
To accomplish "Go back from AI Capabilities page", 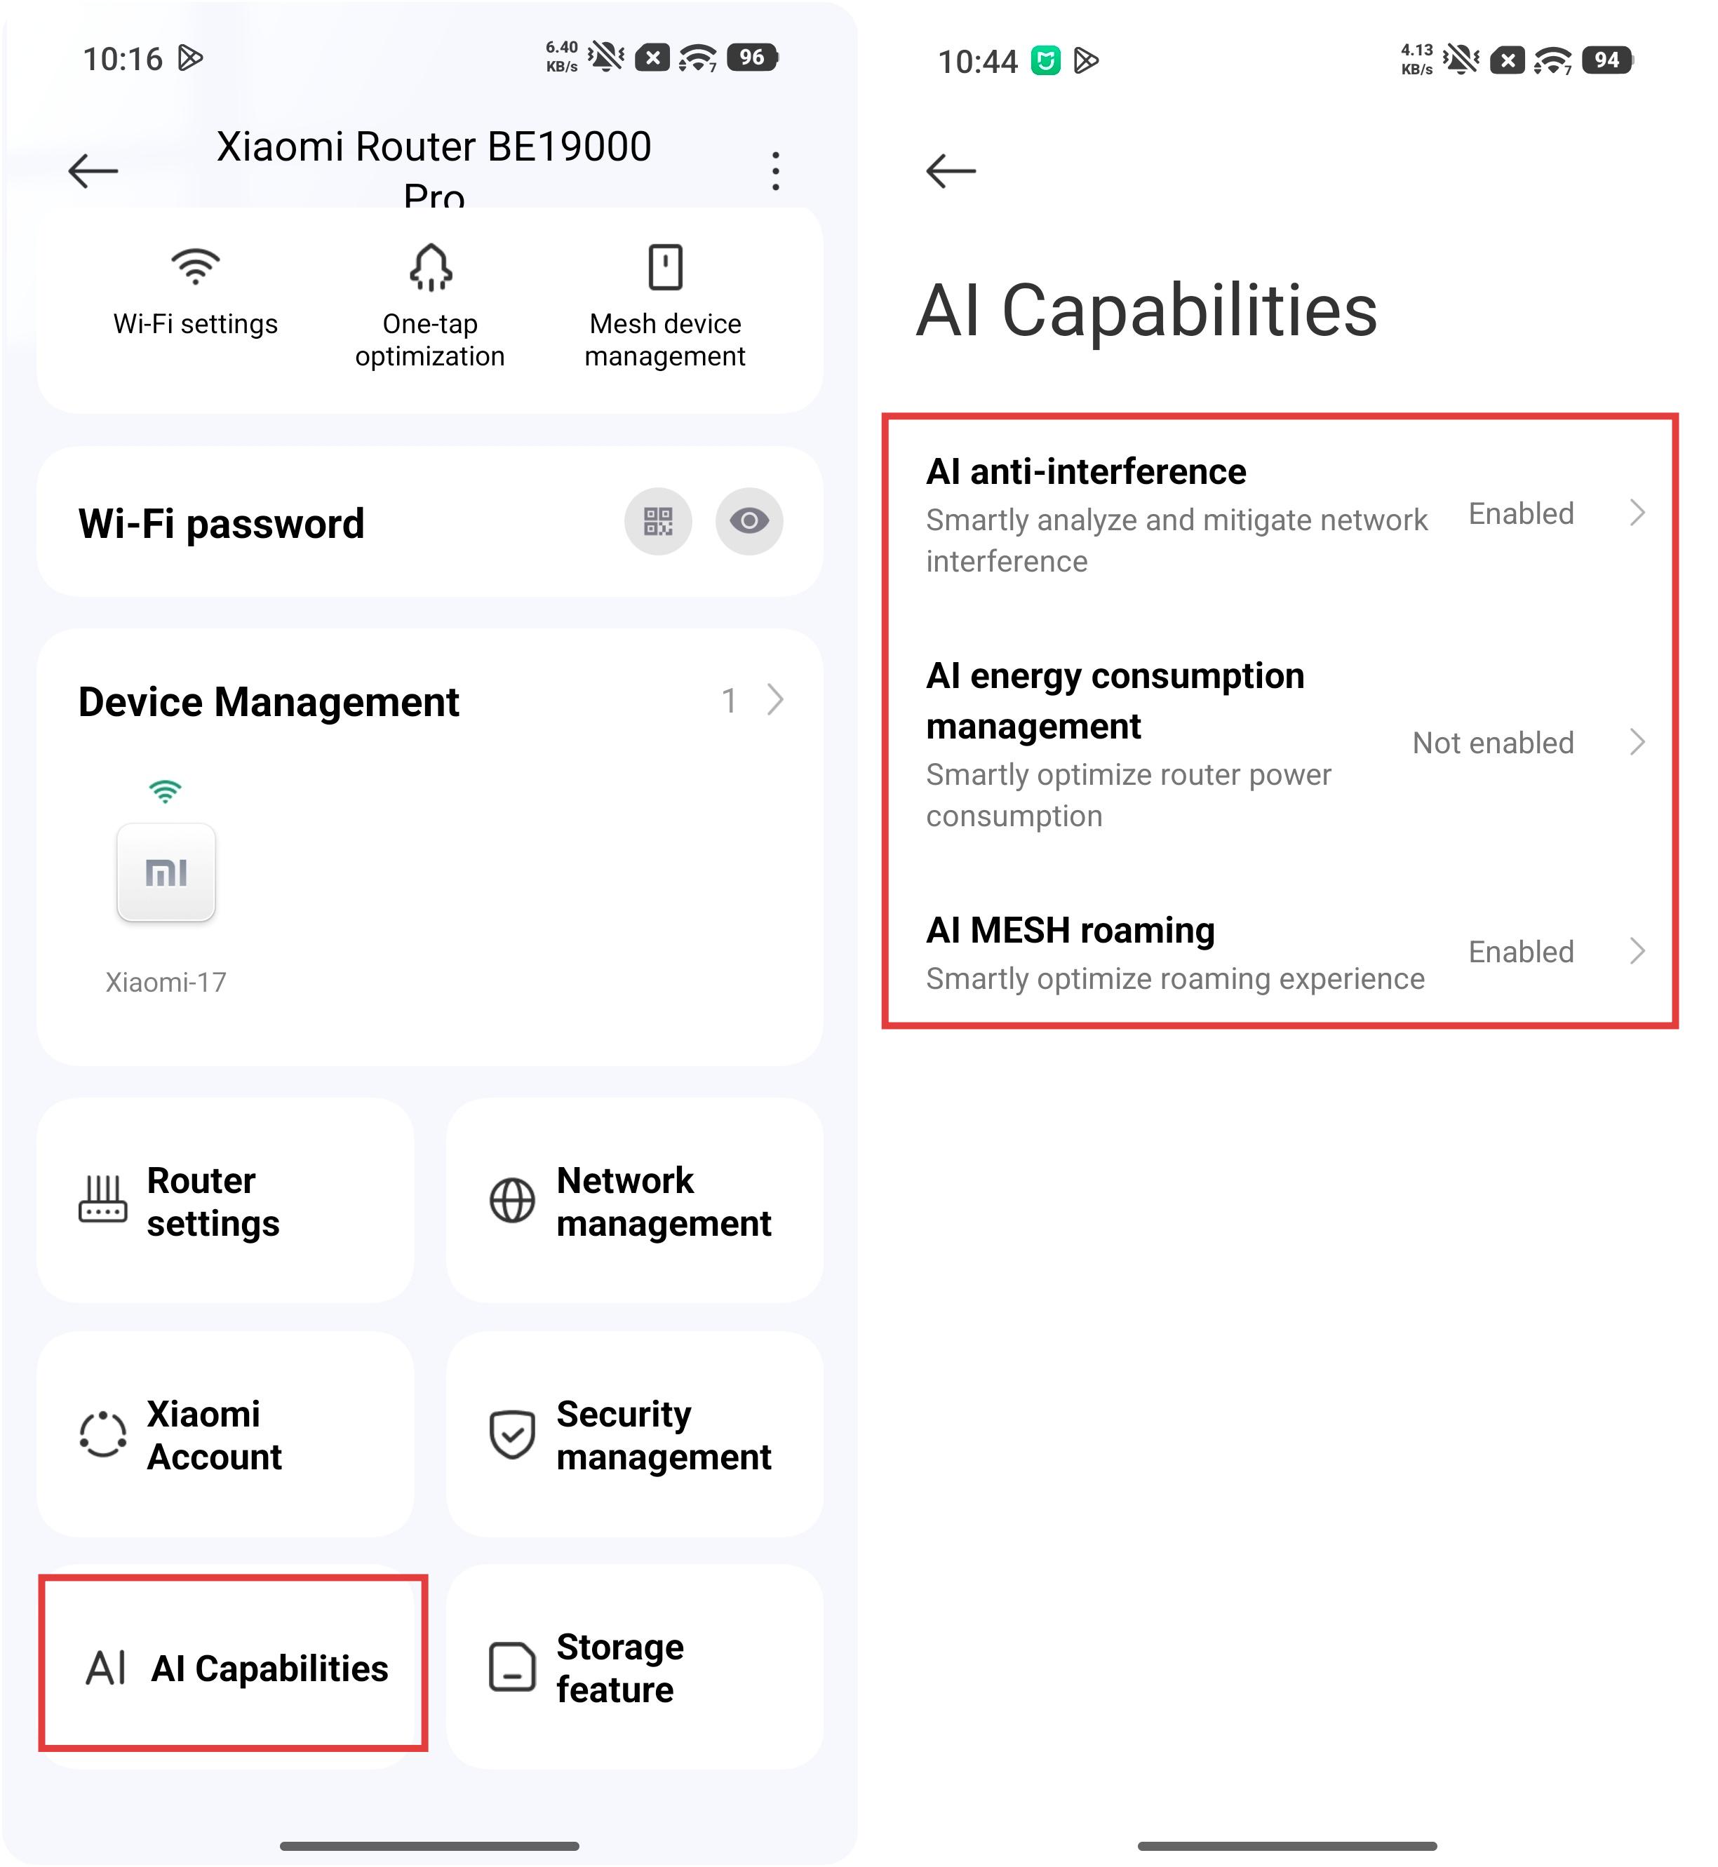I will pyautogui.click(x=950, y=171).
